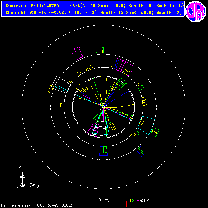Select the blue calorimeter block at bottom center
The width and height of the screenshot is (208, 208).
tap(103, 151)
